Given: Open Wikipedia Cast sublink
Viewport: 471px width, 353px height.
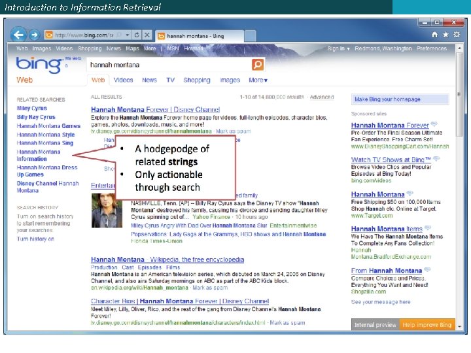Looking at the screenshot, I should click(x=128, y=267).
